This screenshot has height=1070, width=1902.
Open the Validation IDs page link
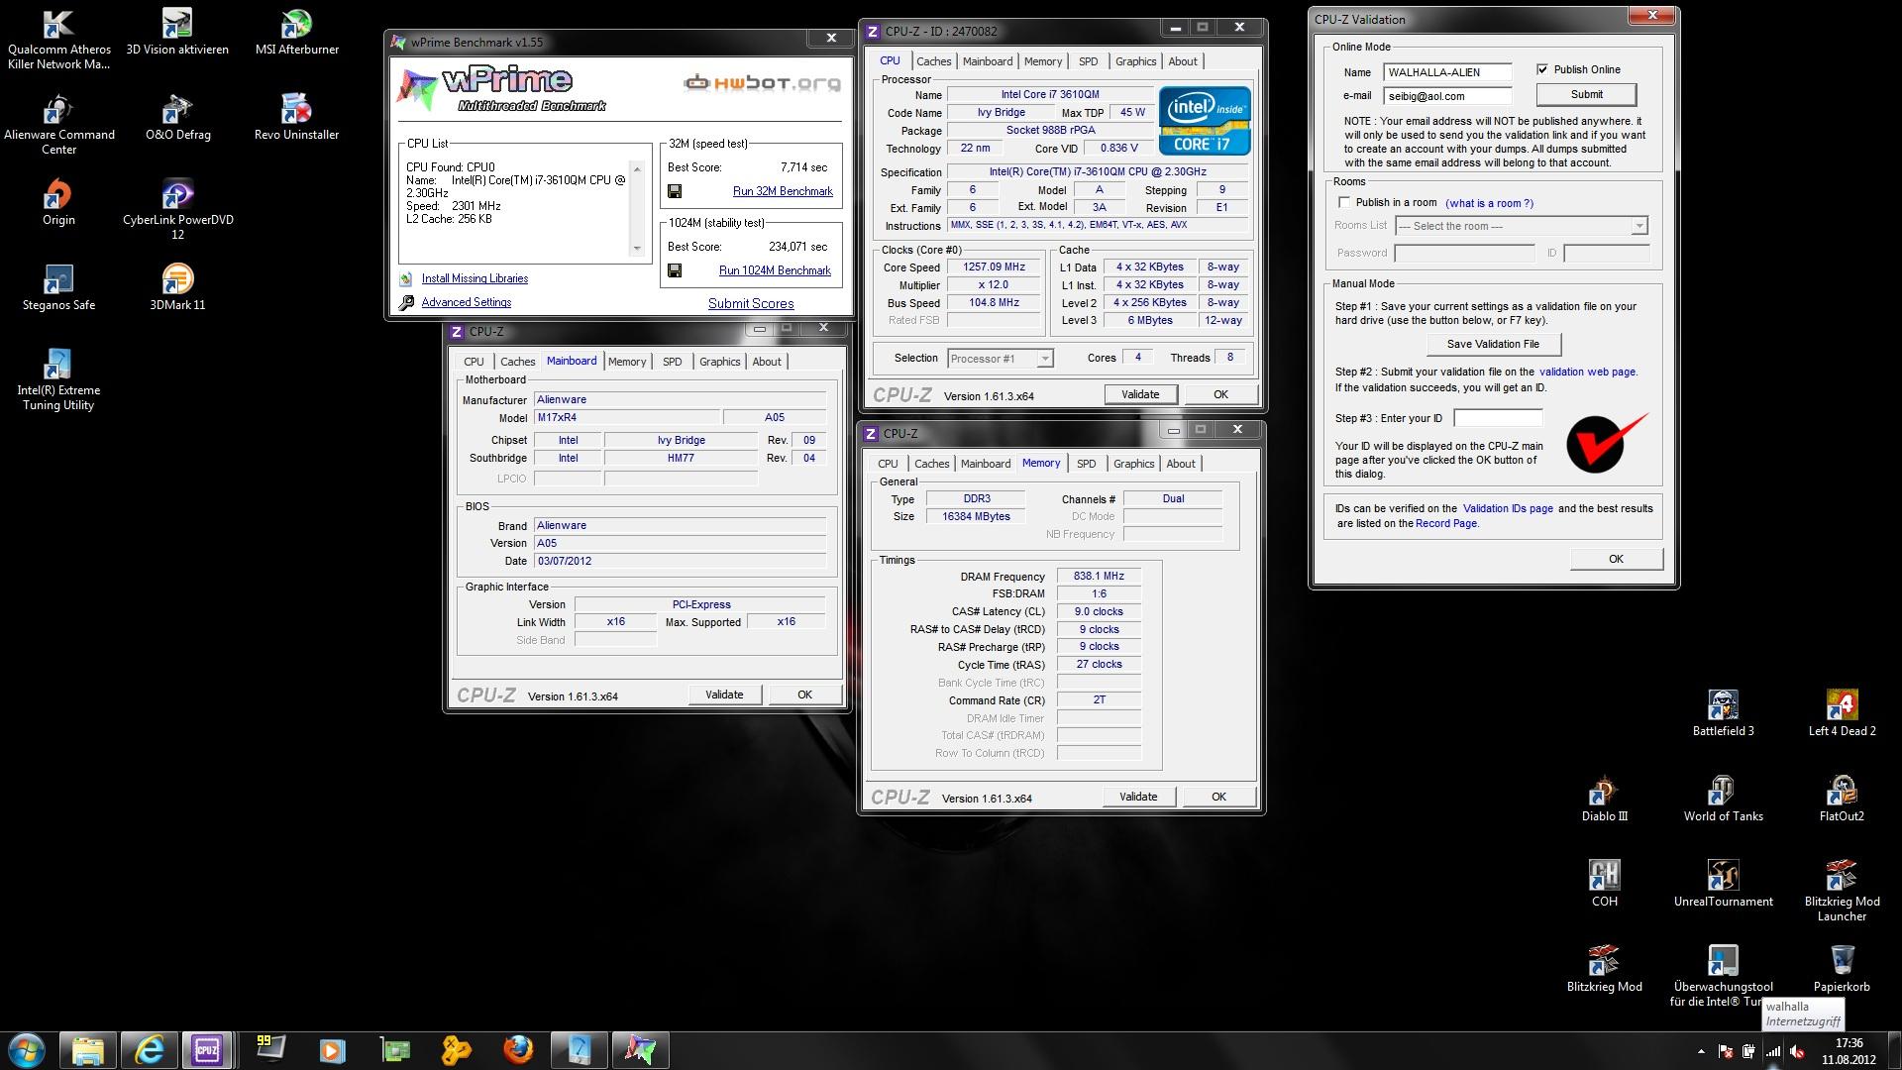click(x=1508, y=508)
